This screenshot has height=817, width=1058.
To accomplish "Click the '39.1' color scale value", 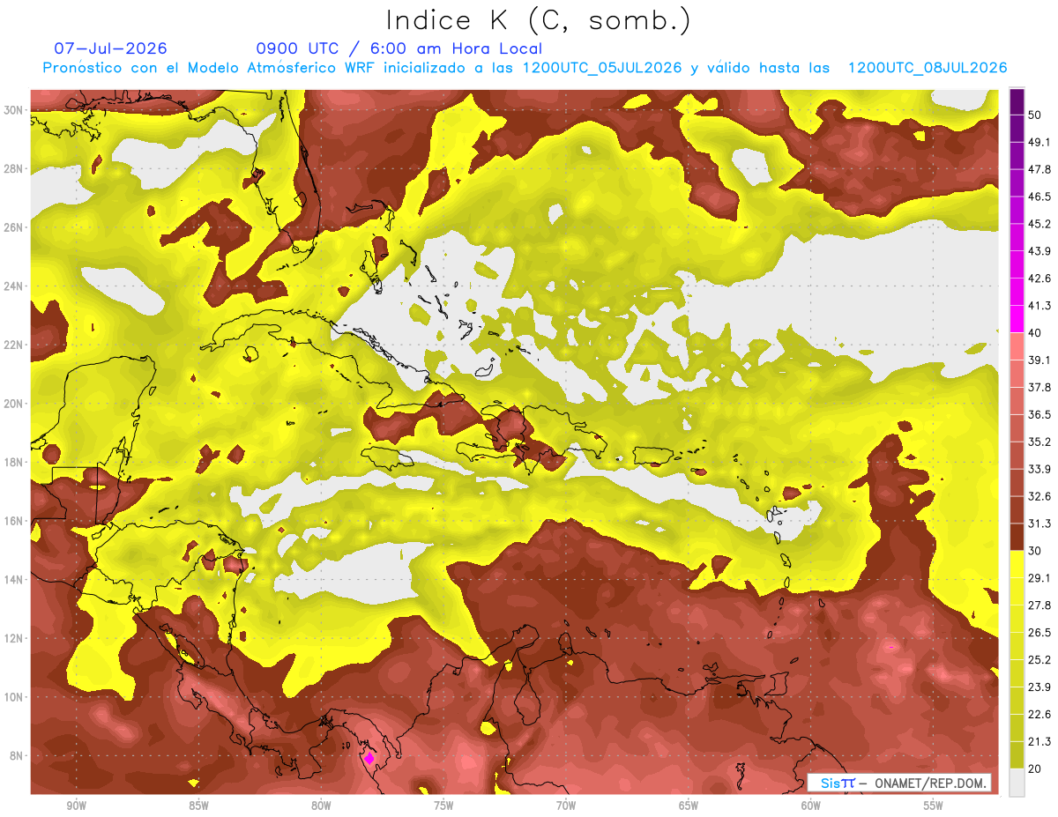I will 1039,360.
